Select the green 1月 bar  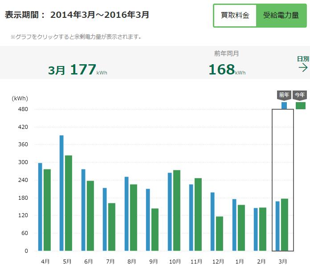(x=241, y=227)
